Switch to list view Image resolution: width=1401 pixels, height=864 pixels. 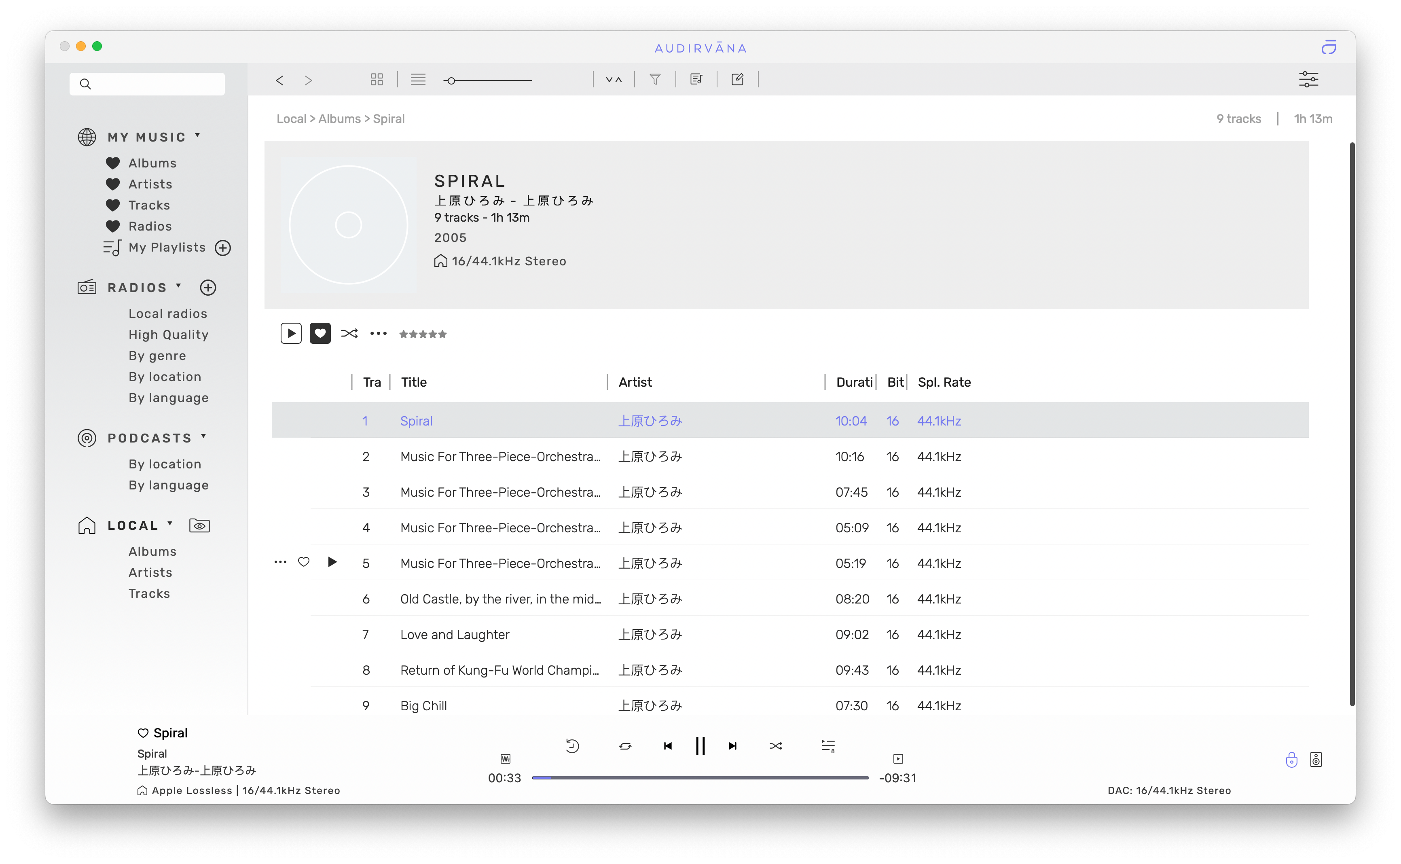pos(418,79)
